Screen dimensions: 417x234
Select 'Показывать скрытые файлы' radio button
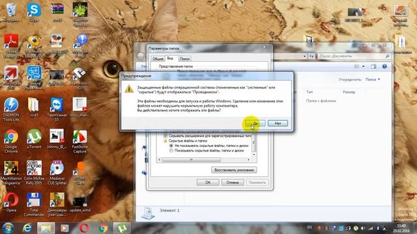coord(171,150)
